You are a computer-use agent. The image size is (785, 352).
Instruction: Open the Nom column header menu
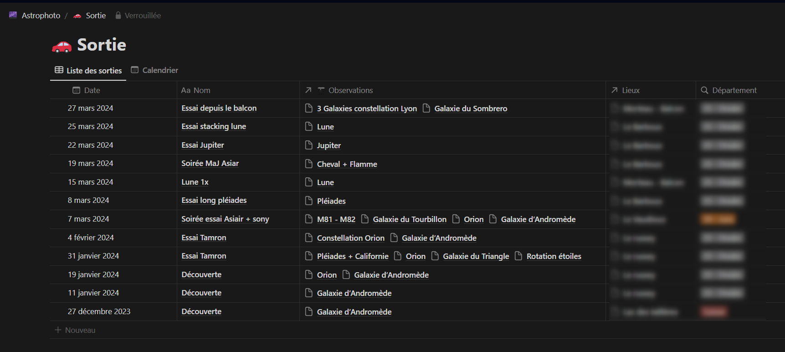196,90
